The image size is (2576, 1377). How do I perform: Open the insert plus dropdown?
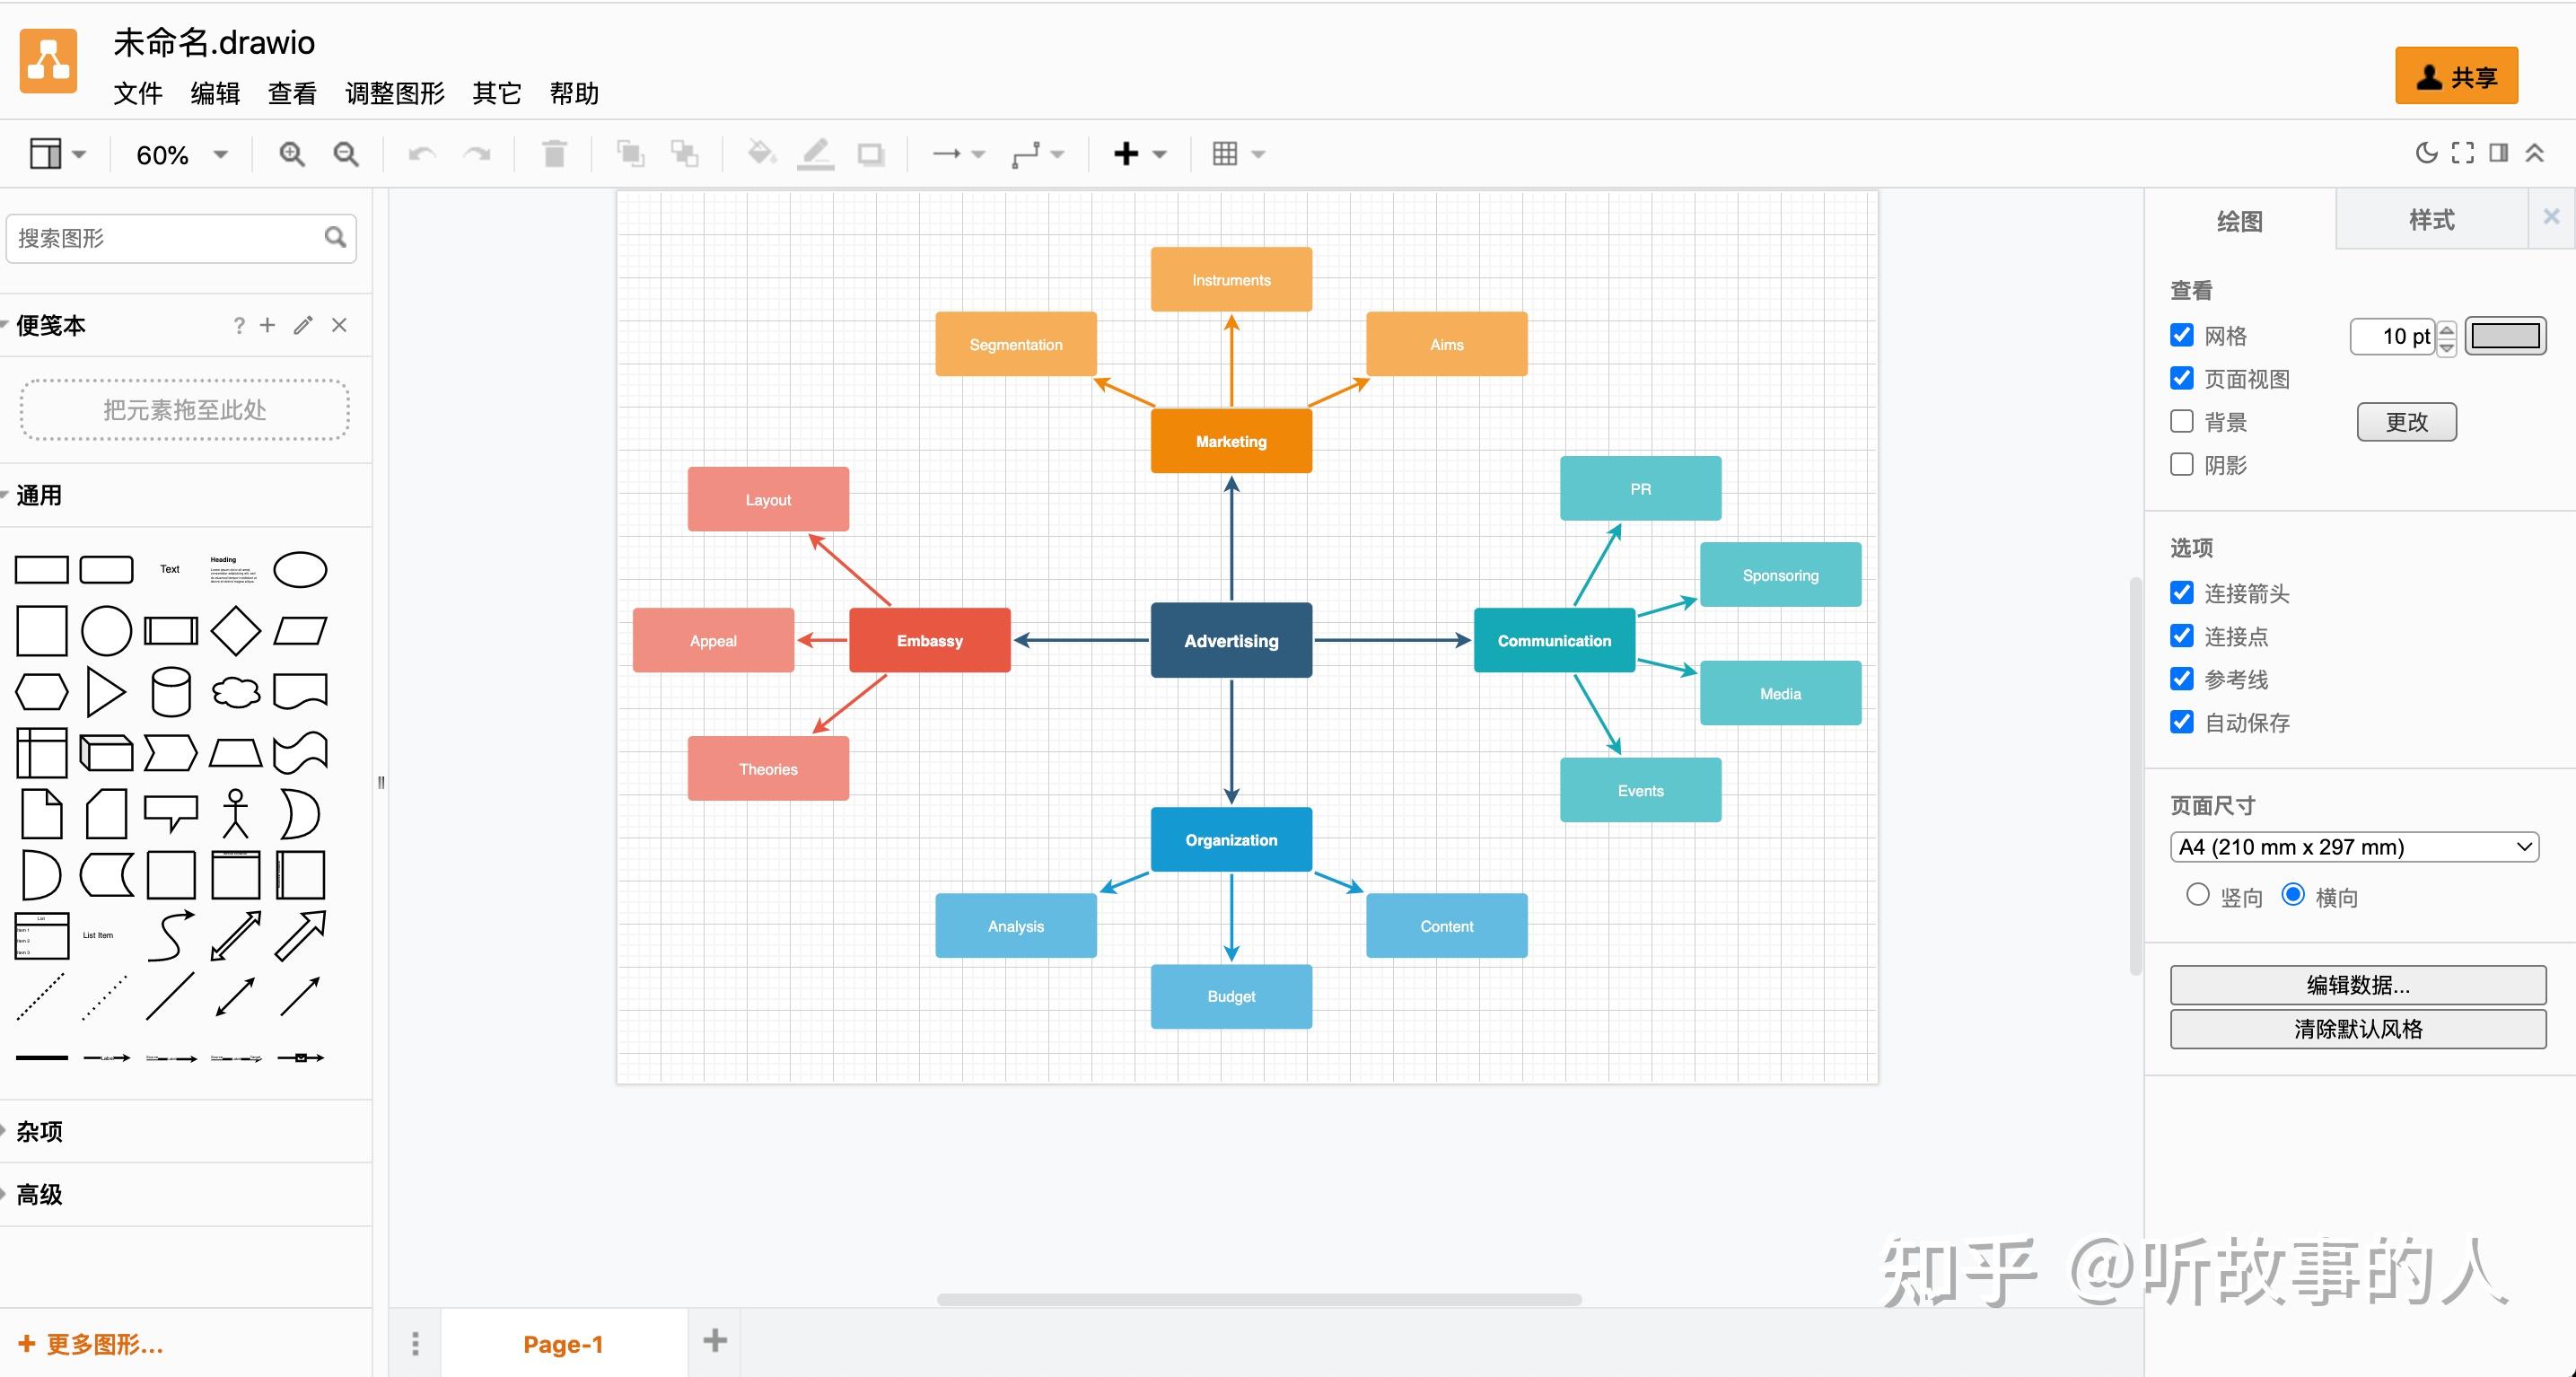coord(1140,154)
